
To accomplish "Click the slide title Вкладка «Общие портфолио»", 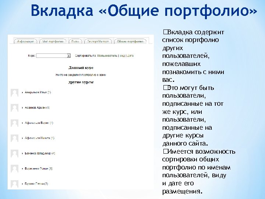I will coord(144,10).
